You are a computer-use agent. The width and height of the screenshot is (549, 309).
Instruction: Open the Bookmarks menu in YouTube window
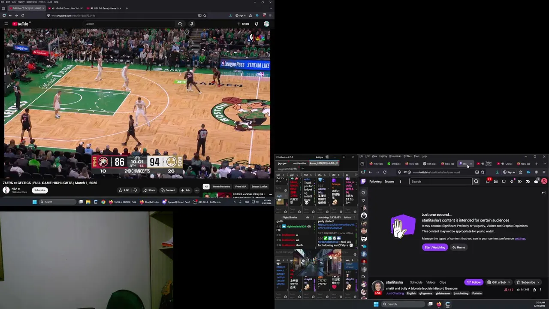(x=32, y=2)
